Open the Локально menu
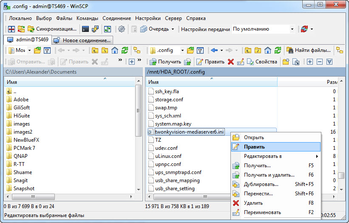This screenshot has height=223, width=349. coord(20,18)
